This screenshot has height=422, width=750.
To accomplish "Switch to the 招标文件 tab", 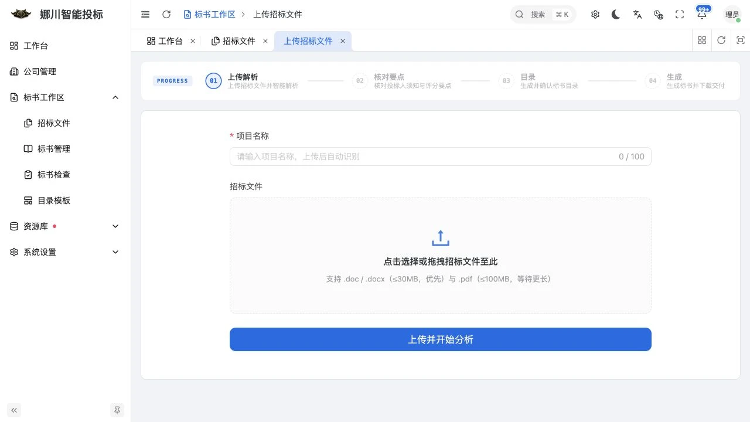I will click(x=233, y=41).
